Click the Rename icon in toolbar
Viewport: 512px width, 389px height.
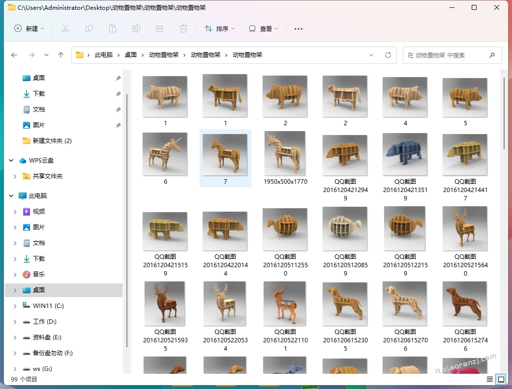136,28
